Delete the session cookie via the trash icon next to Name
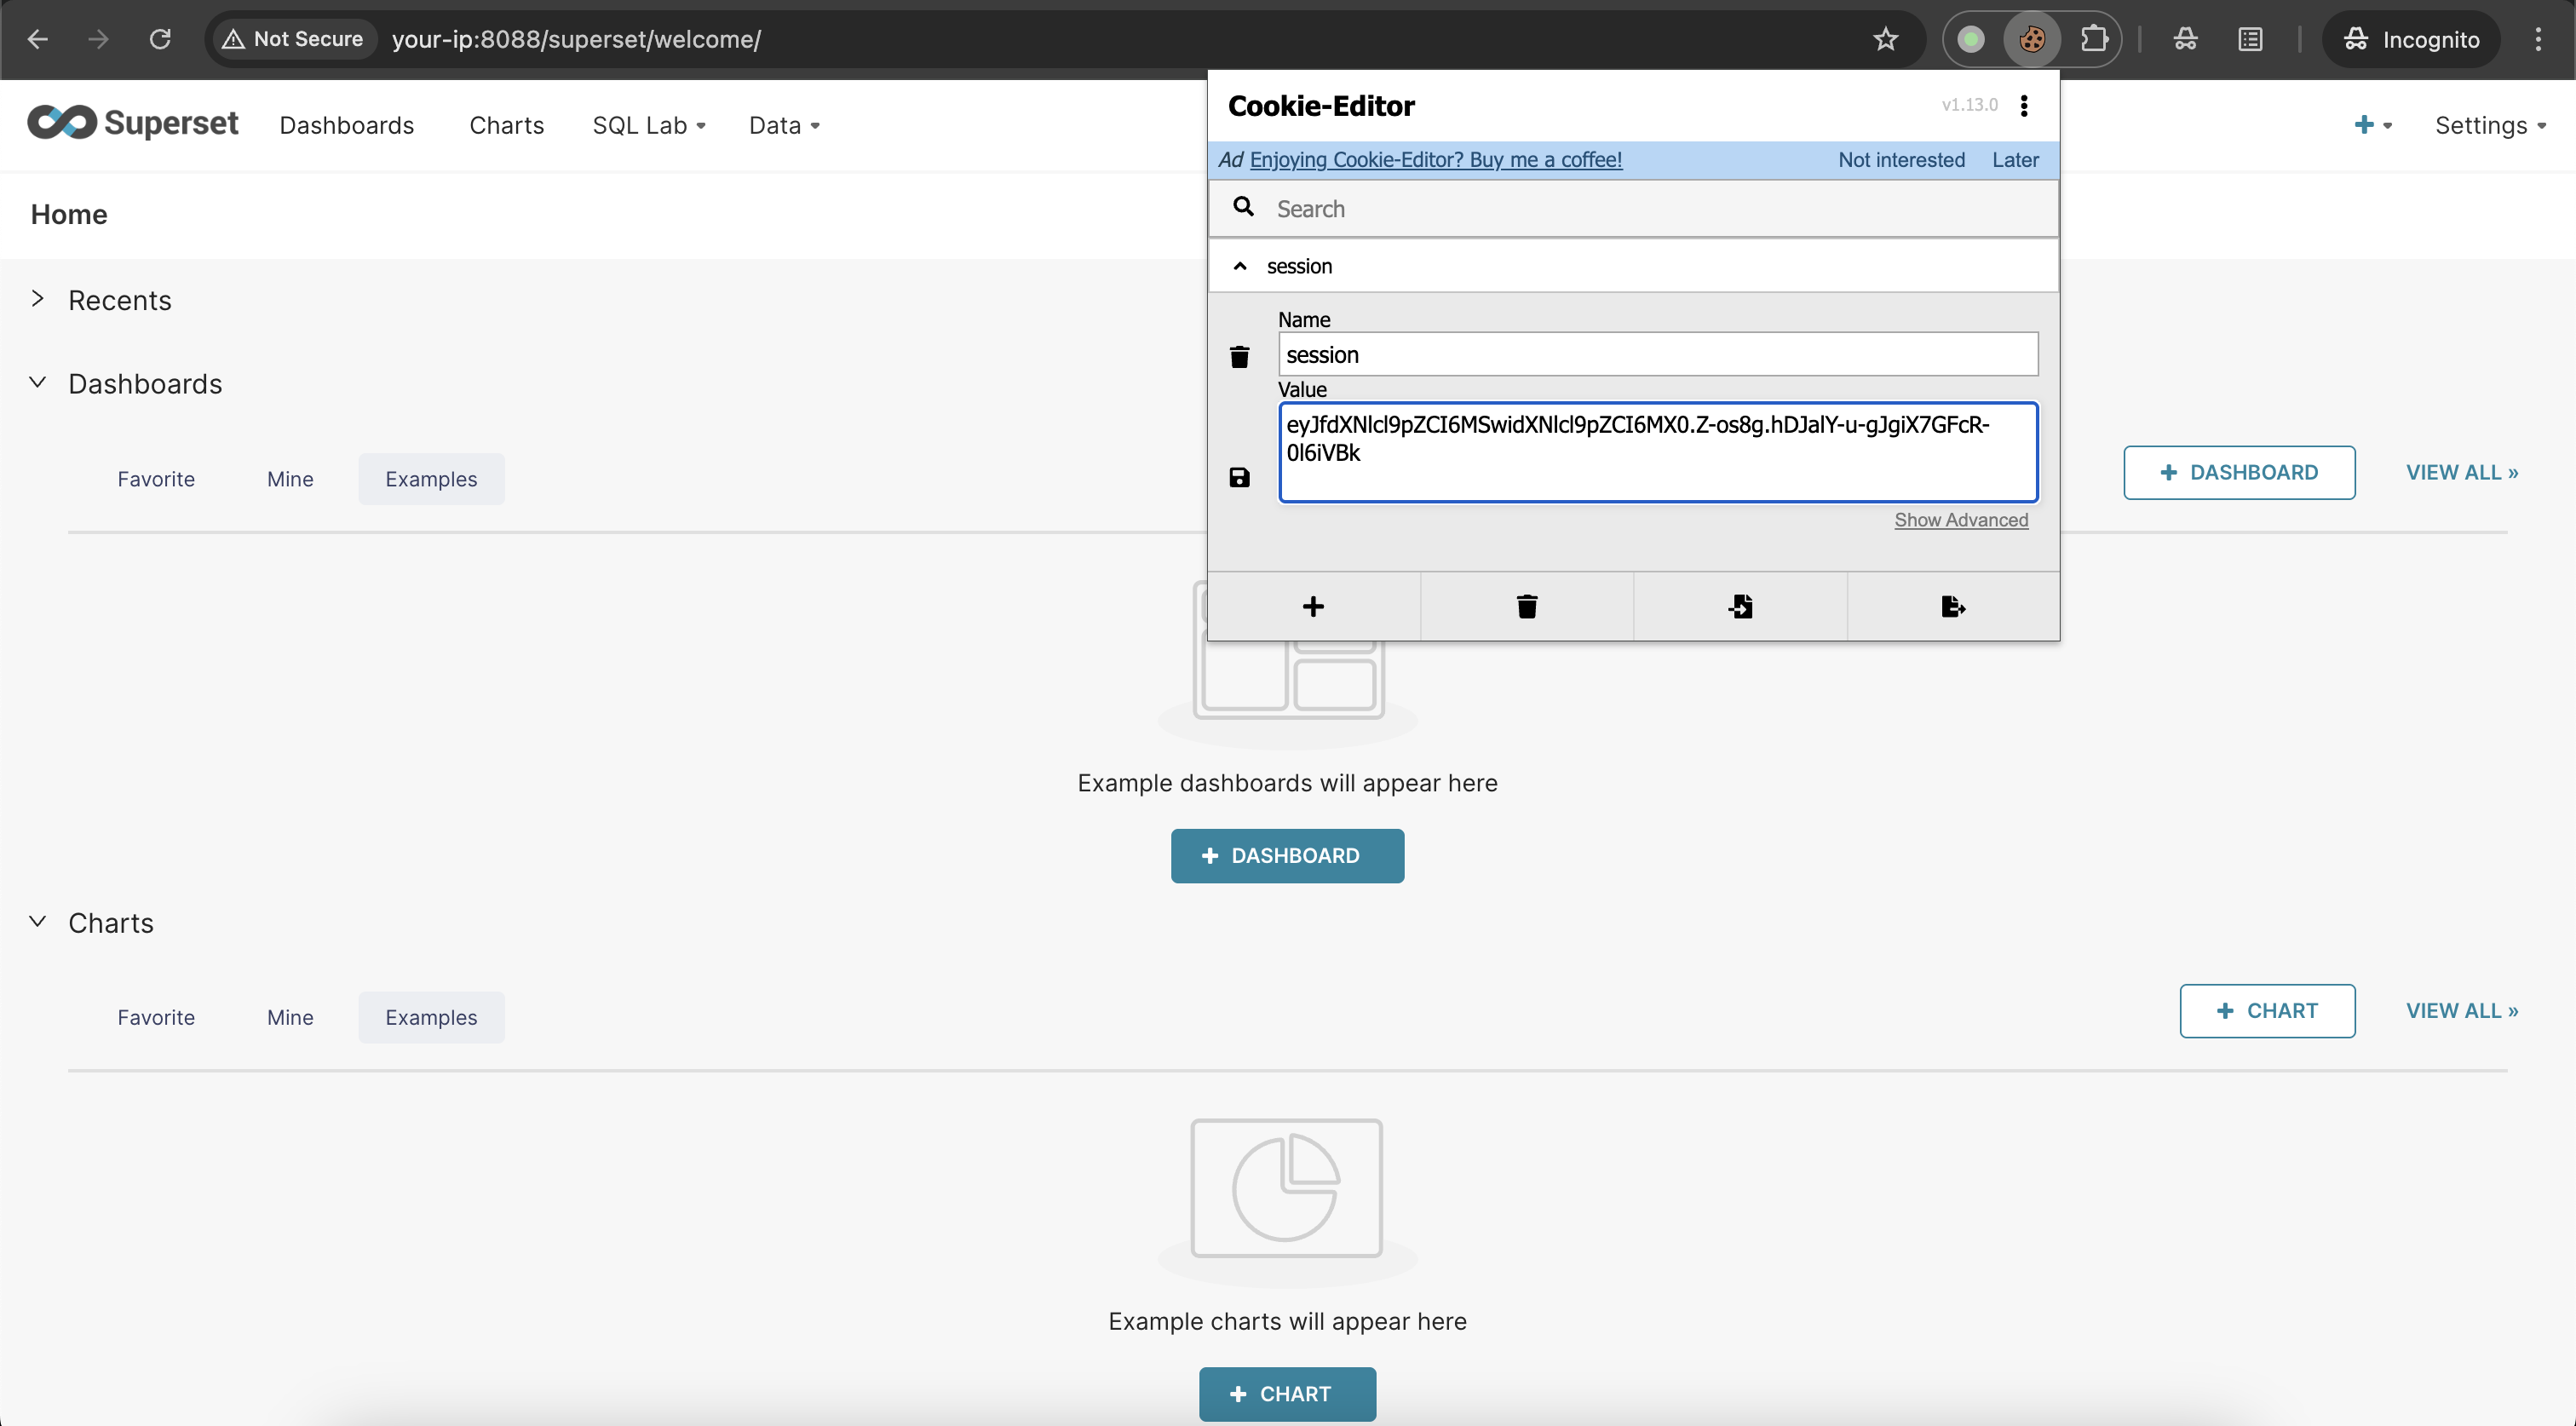The width and height of the screenshot is (2576, 1426). pos(1239,357)
